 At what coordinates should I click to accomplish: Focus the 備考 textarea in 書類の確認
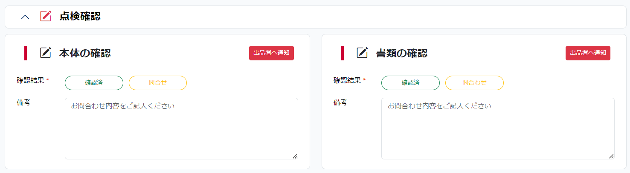498,129
